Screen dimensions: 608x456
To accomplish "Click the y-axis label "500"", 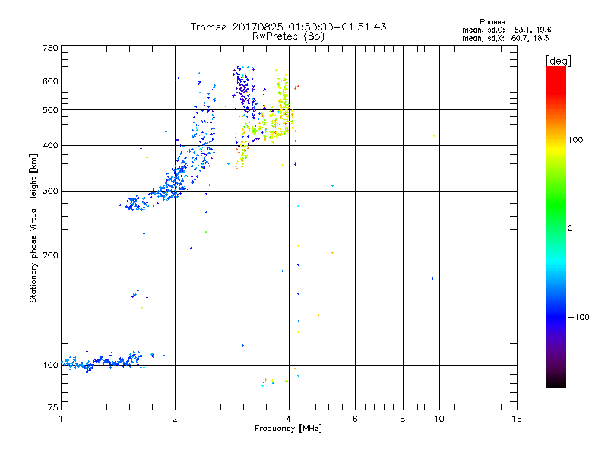I will pos(50,110).
